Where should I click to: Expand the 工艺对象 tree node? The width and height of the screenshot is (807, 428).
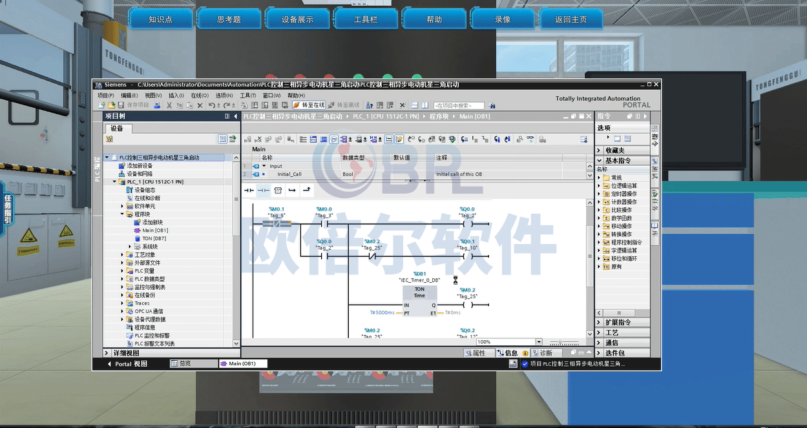click(x=122, y=255)
